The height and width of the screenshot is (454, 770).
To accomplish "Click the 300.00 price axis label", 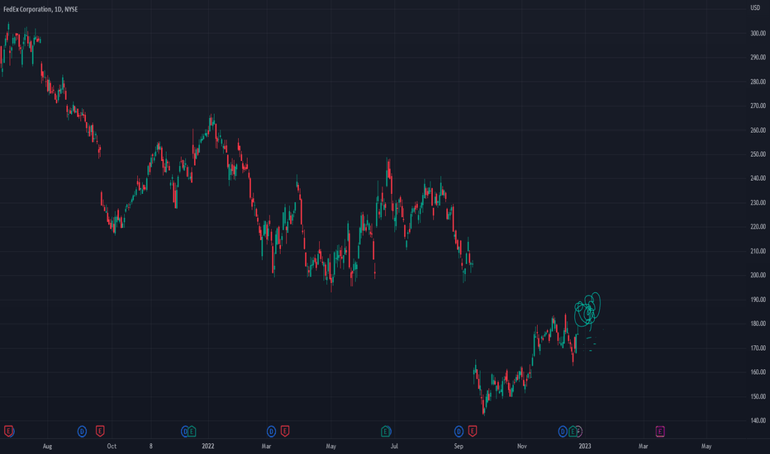I will point(758,33).
